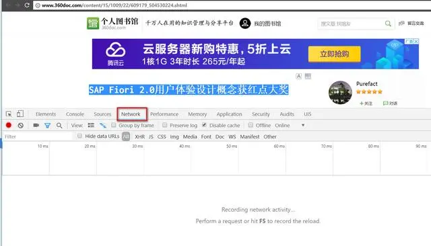
Task: Filter requests by JS
Action: tap(151, 136)
